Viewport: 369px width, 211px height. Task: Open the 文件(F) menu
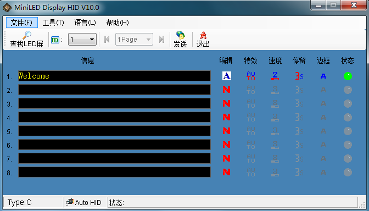[x=21, y=23]
